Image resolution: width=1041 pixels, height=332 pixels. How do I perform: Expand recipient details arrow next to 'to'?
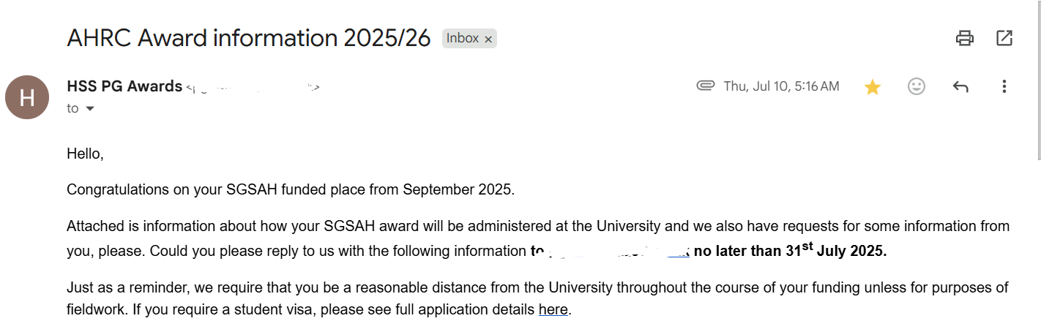pyautogui.click(x=90, y=108)
